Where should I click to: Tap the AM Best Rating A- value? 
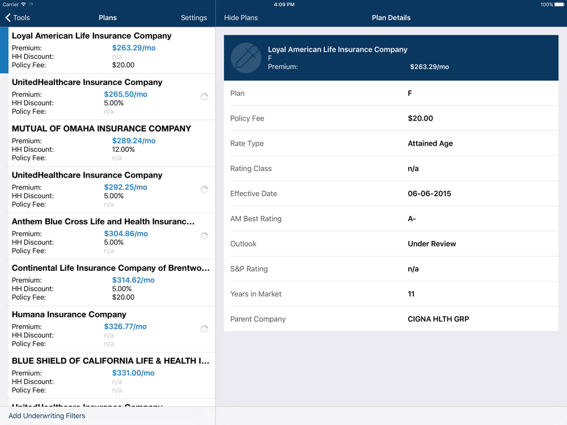point(412,219)
